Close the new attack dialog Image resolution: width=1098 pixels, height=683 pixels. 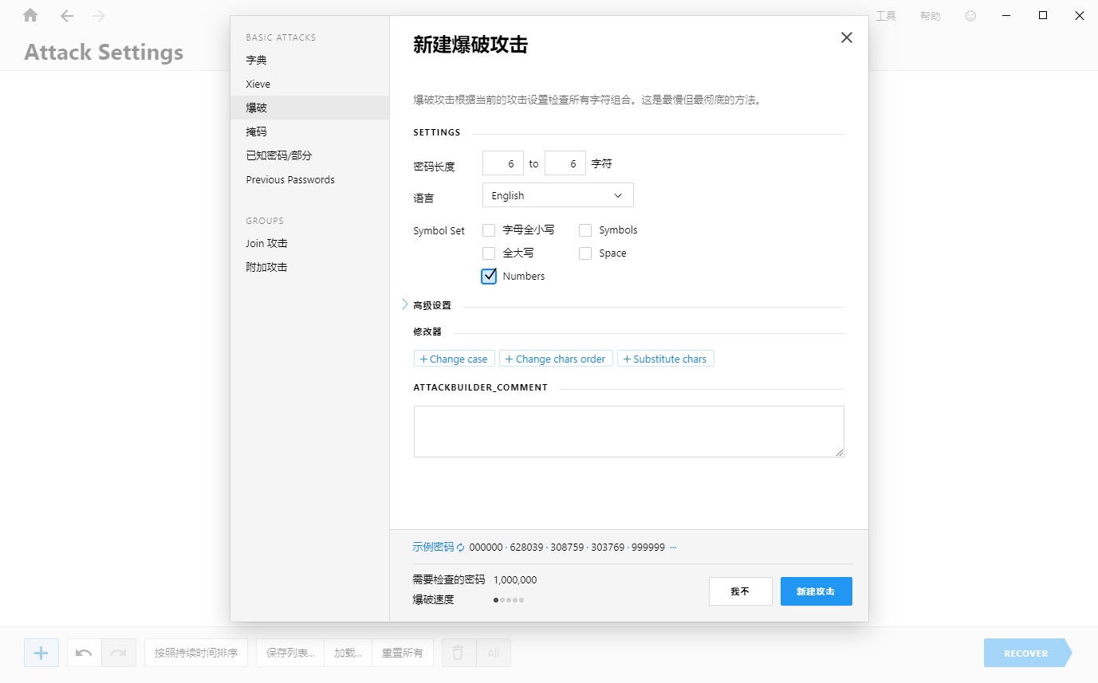tap(847, 37)
